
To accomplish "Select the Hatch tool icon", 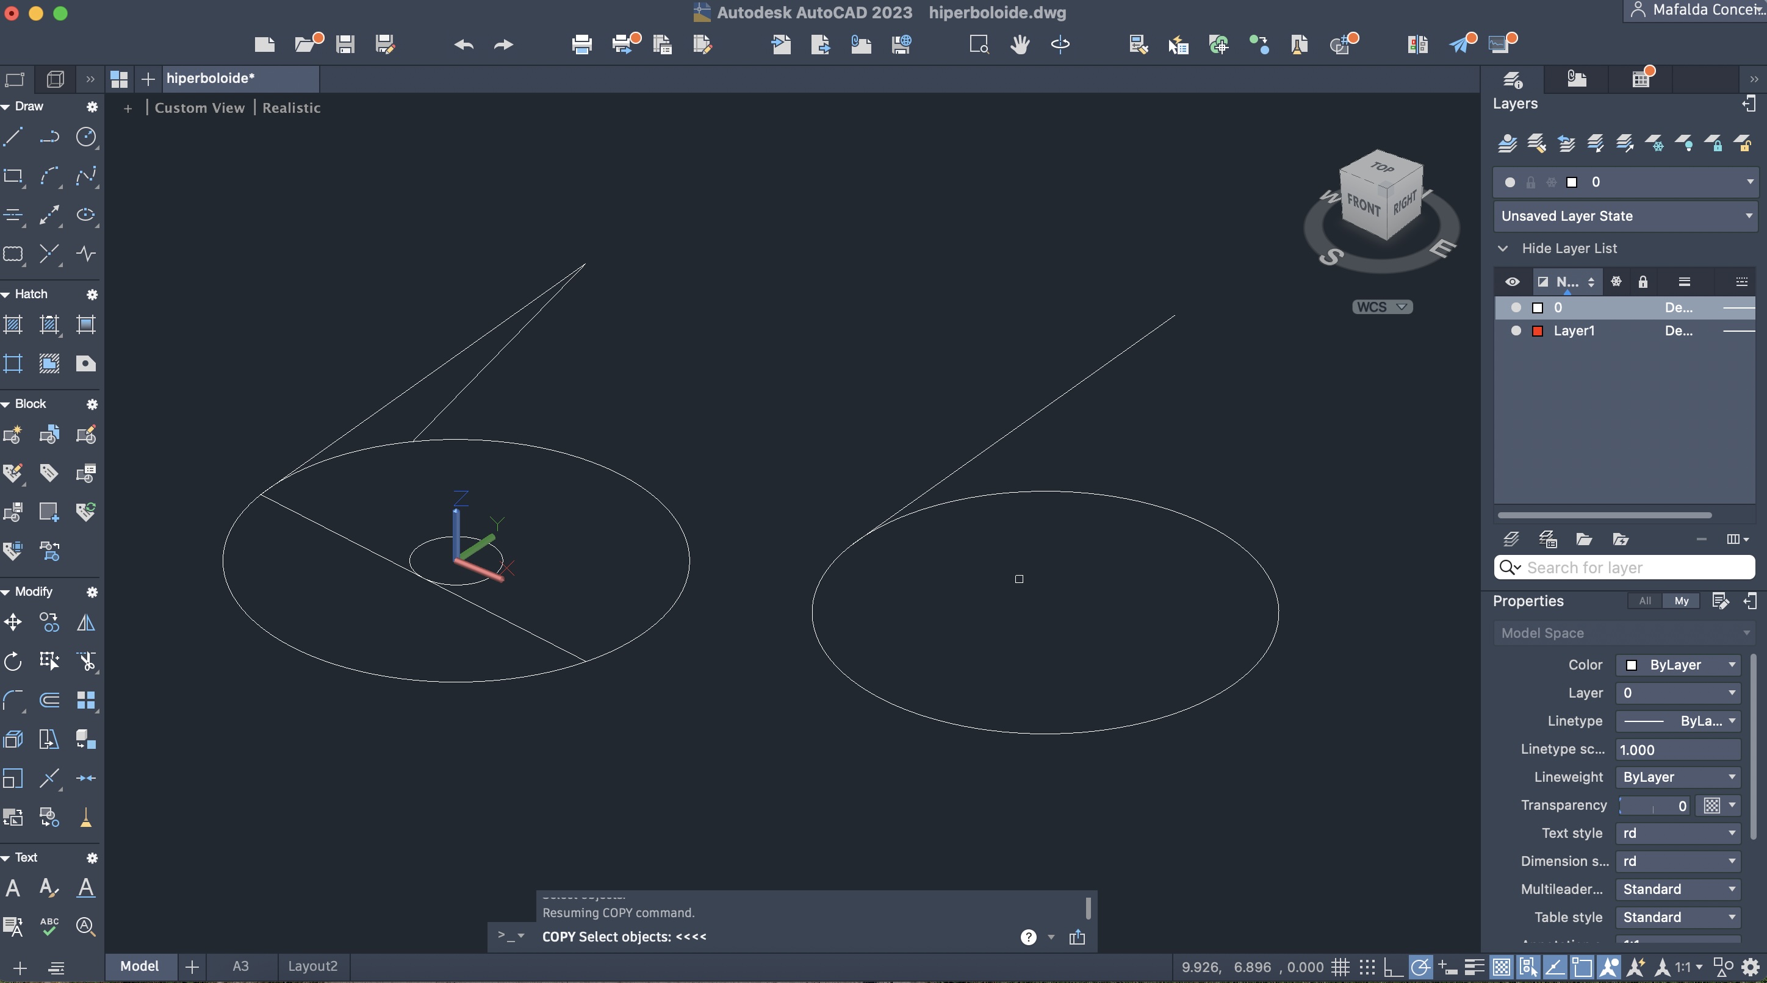I will [13, 324].
